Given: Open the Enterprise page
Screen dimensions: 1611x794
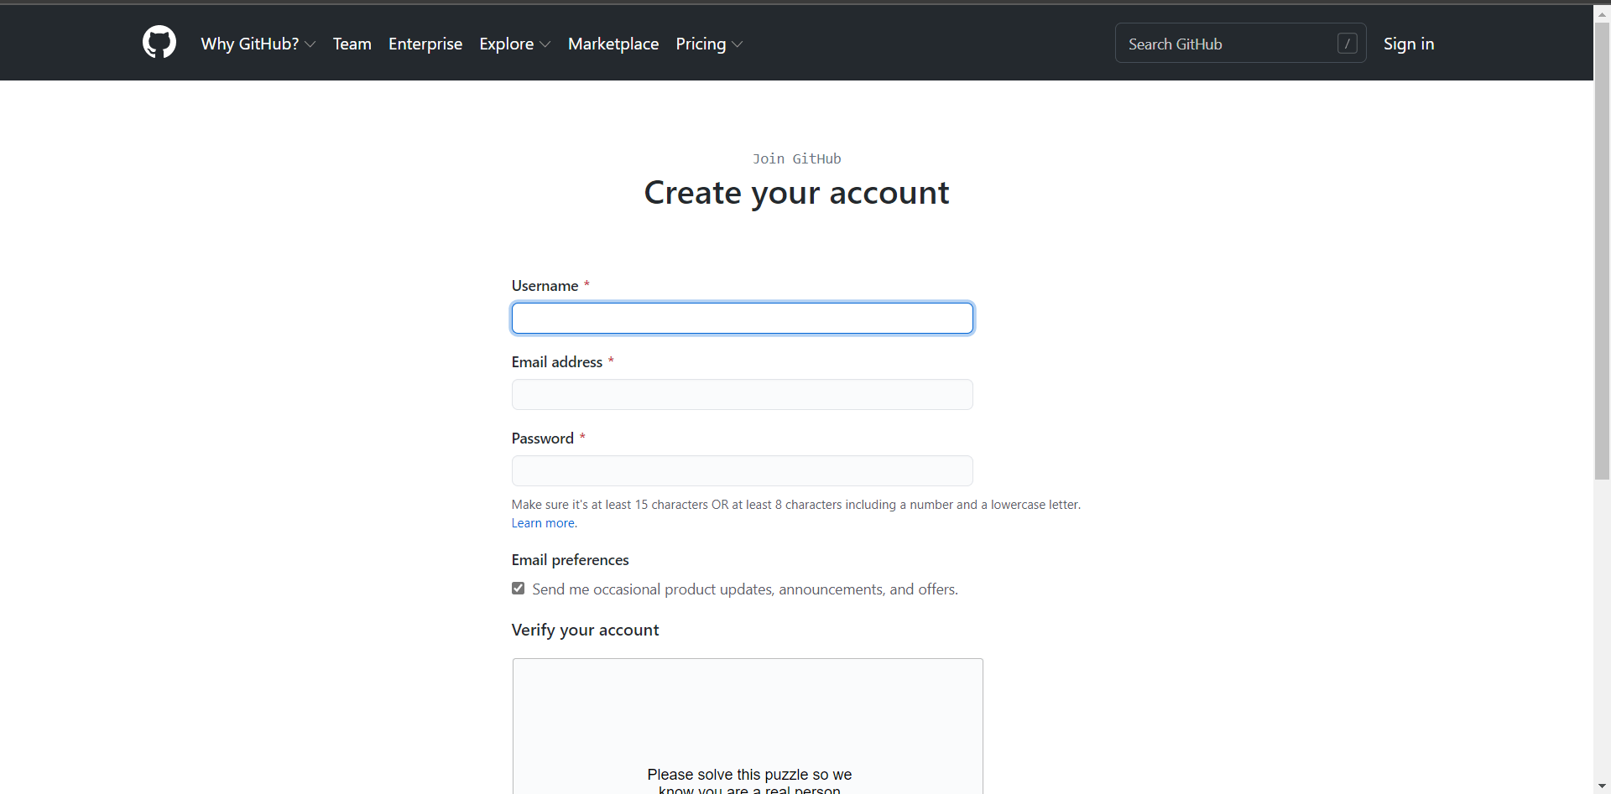Looking at the screenshot, I should [425, 44].
